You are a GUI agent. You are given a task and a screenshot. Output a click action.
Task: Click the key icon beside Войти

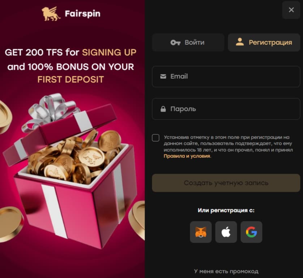coord(175,43)
